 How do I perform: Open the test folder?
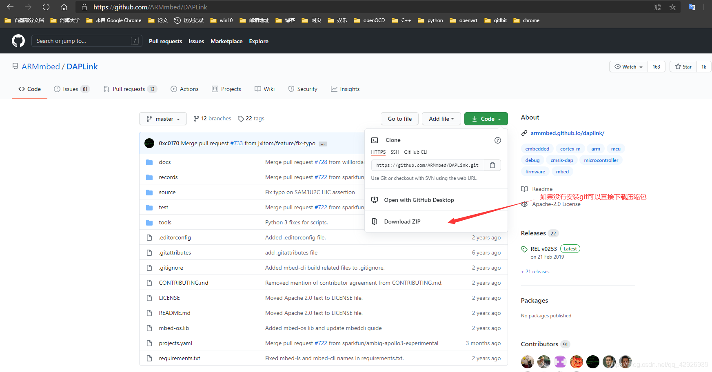[x=164, y=207]
